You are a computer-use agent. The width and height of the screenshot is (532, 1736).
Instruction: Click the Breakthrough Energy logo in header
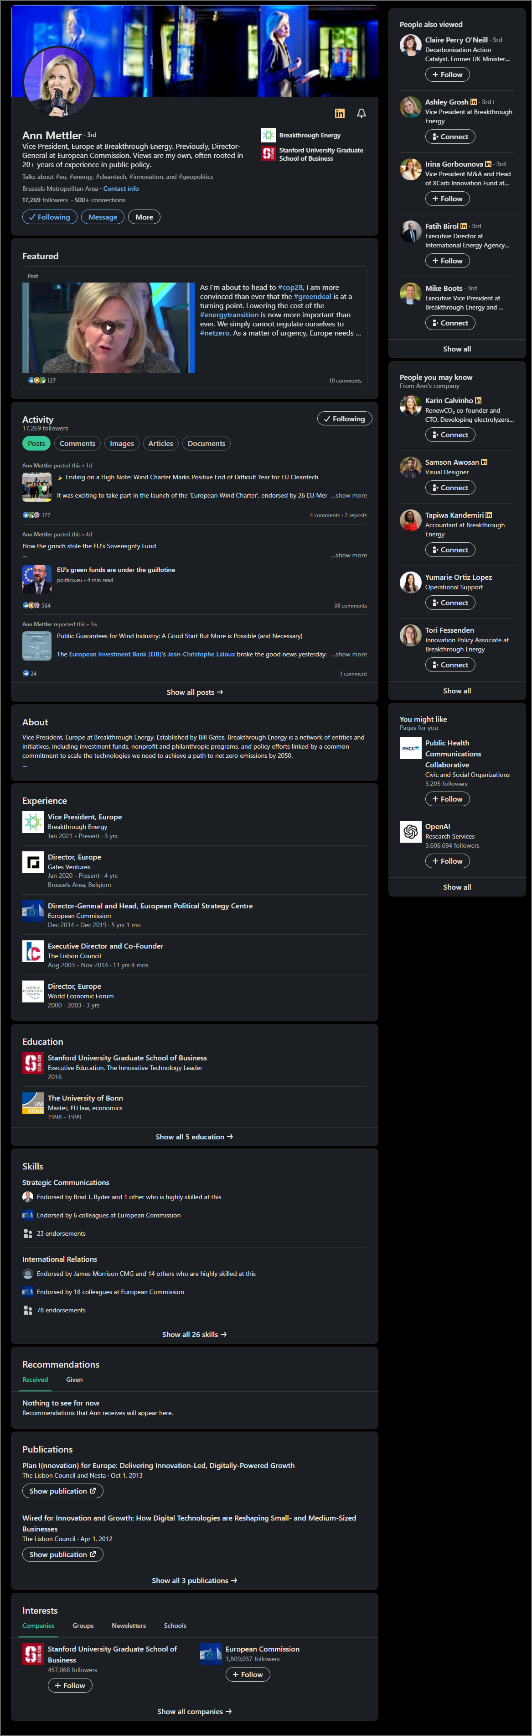point(268,135)
